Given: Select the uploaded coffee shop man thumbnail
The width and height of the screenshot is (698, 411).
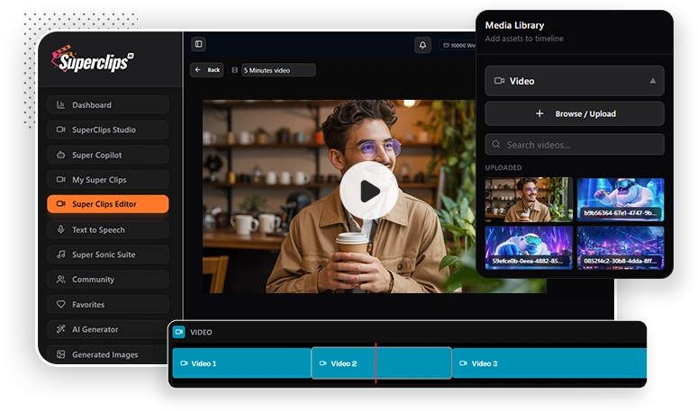Looking at the screenshot, I should (529, 200).
